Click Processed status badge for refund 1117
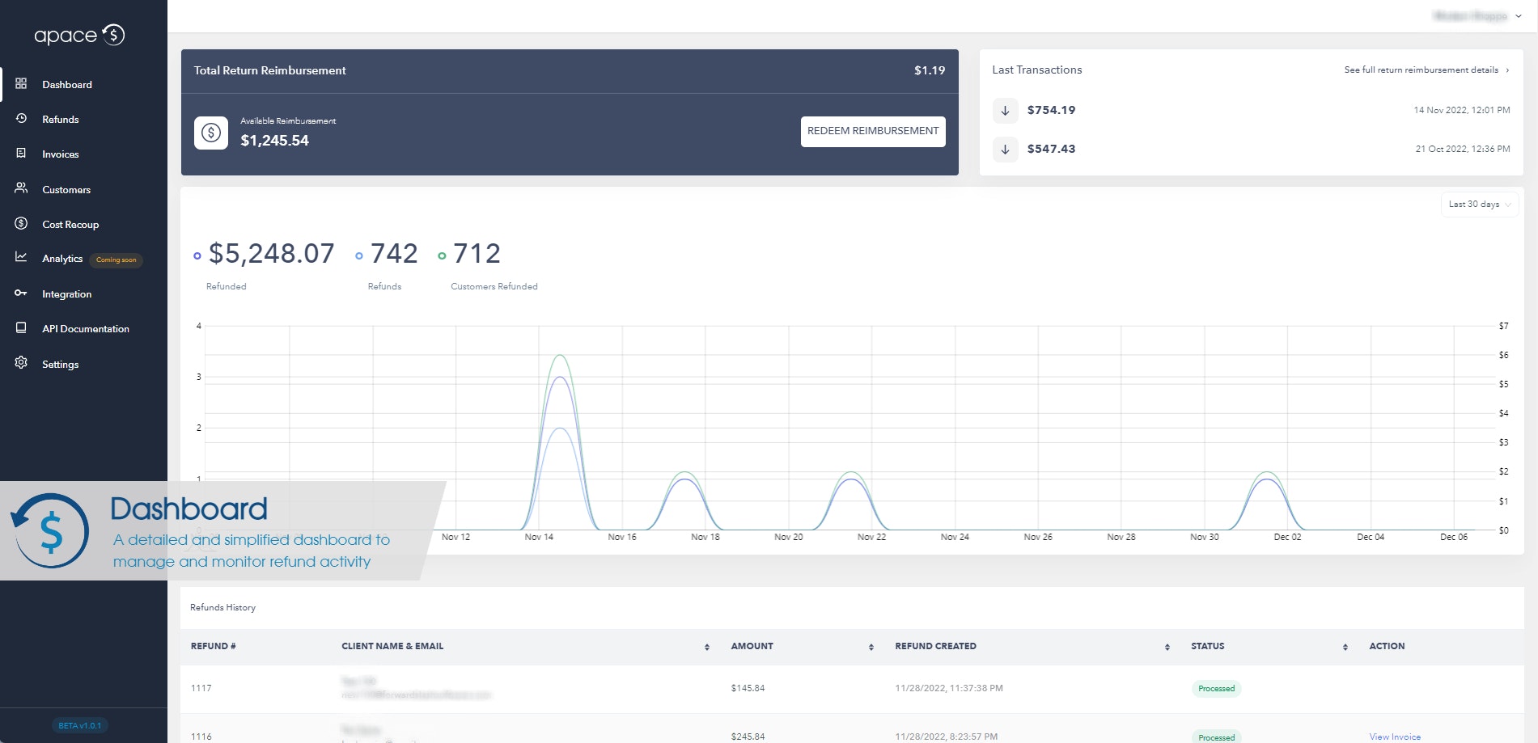The height and width of the screenshot is (743, 1538). pyautogui.click(x=1216, y=689)
